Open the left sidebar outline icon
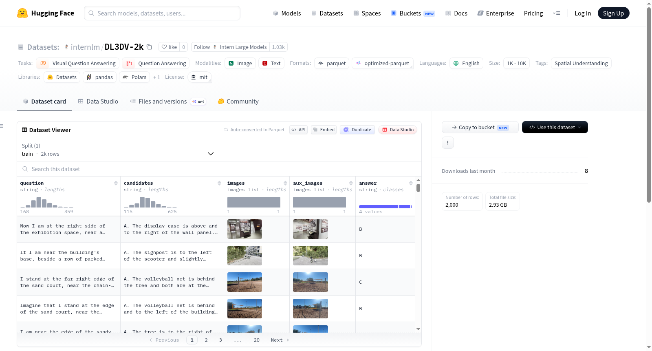Screen dimensions: 652x351 point(2,126)
